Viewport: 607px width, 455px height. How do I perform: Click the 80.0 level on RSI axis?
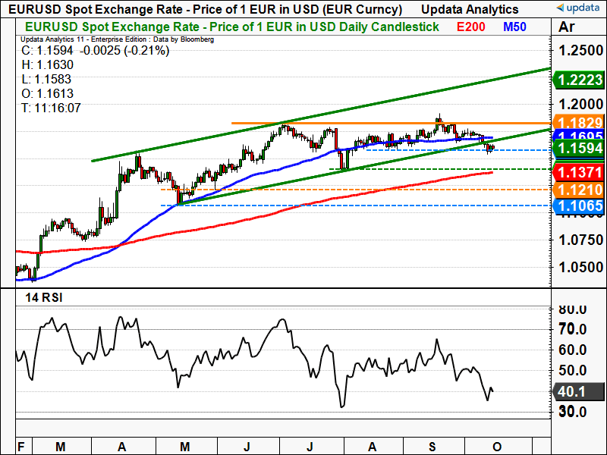pyautogui.click(x=574, y=309)
